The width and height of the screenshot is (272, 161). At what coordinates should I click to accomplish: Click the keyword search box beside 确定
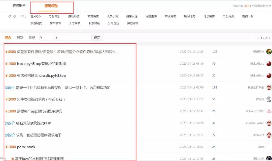pyautogui.click(x=81, y=38)
